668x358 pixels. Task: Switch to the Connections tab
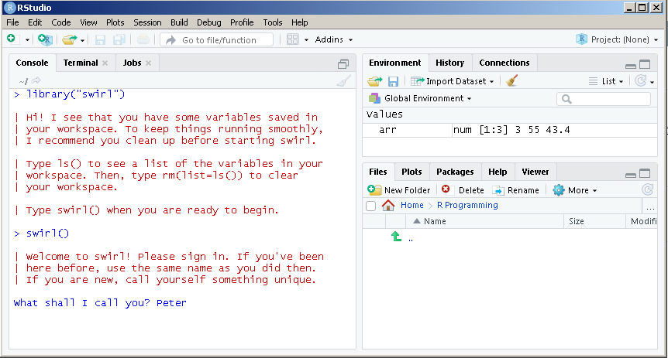tap(504, 63)
